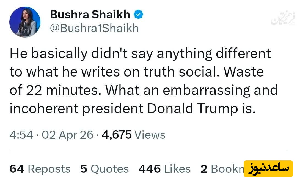Click the 4,675 Views counter
This screenshot has height=181, width=297.
pos(133,135)
